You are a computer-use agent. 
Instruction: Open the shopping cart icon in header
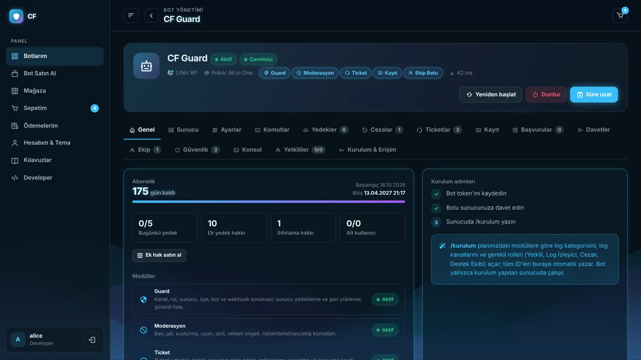[620, 16]
